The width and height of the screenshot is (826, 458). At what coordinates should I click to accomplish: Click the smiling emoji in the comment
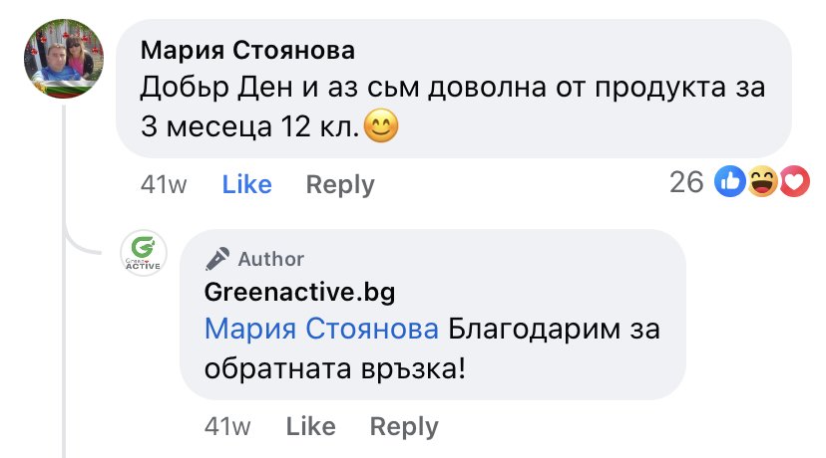tap(381, 125)
